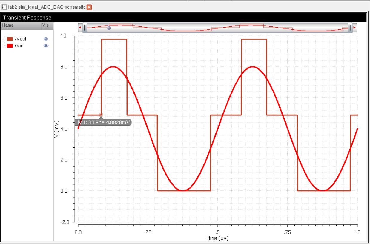The height and width of the screenshot is (244, 370).
Task: Click the M1 marker point circle on /Vout
Action: click(x=101, y=115)
